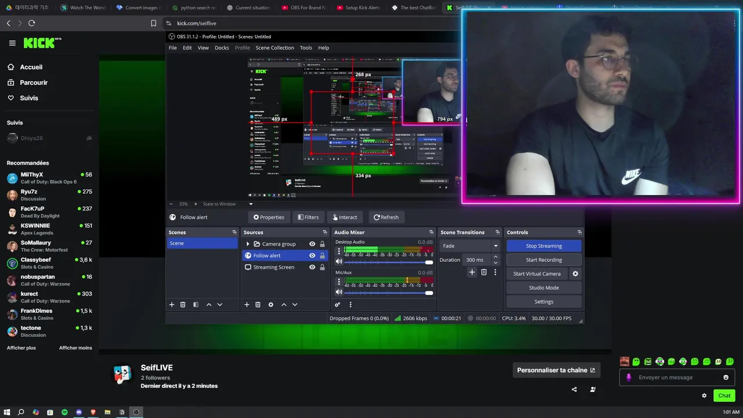
Task: Hide the Camera group source
Action: tap(312, 244)
